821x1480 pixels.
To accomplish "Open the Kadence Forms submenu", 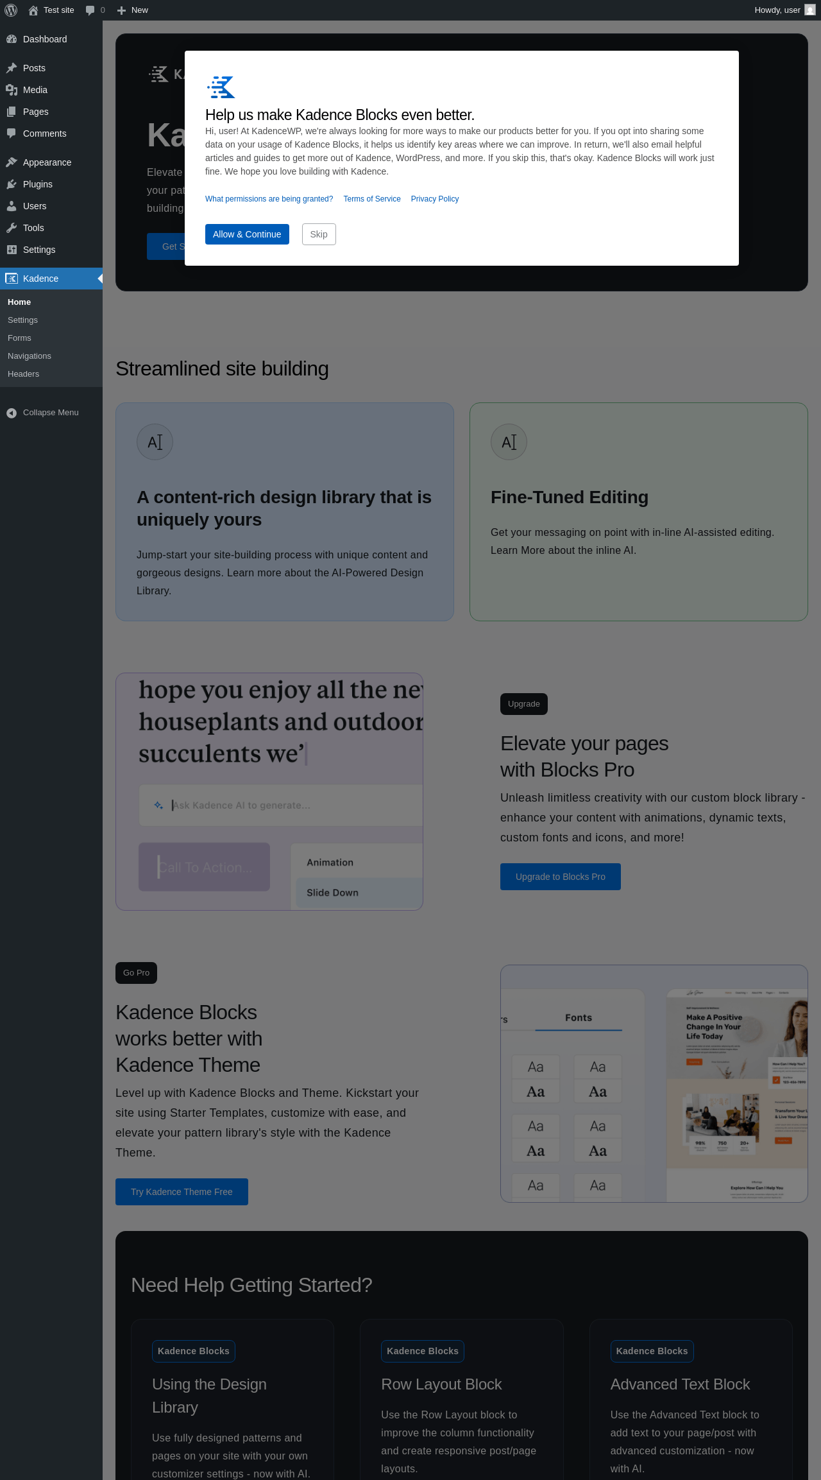I will pyautogui.click(x=51, y=338).
